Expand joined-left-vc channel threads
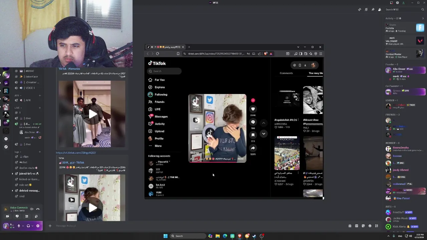 click(x=12, y=174)
